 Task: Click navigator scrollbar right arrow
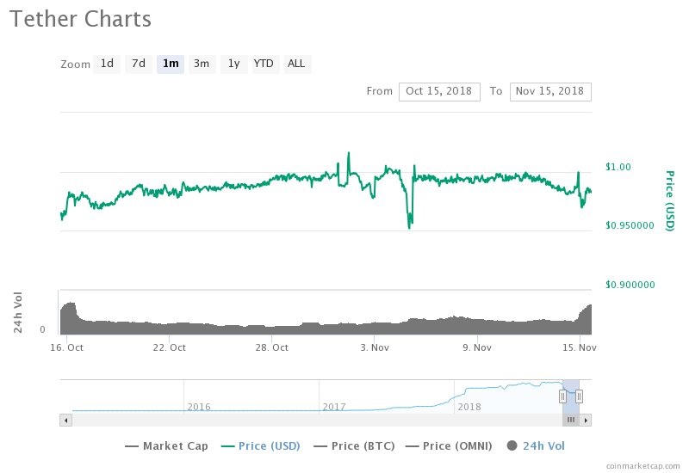point(586,421)
